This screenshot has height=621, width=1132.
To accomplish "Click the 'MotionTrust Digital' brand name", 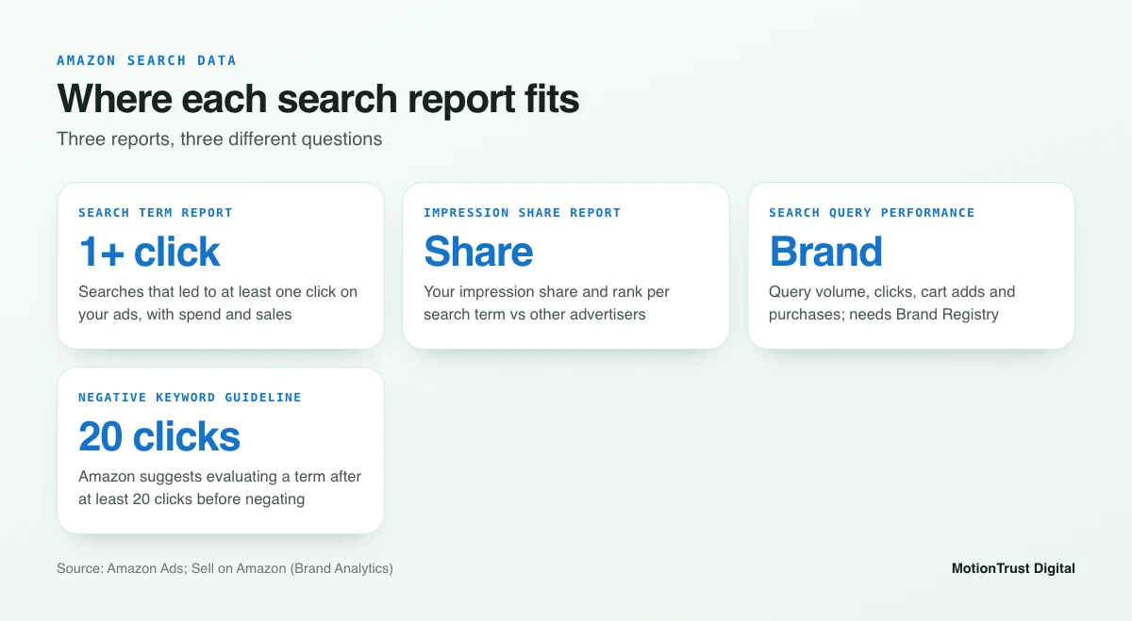I will [x=1013, y=568].
